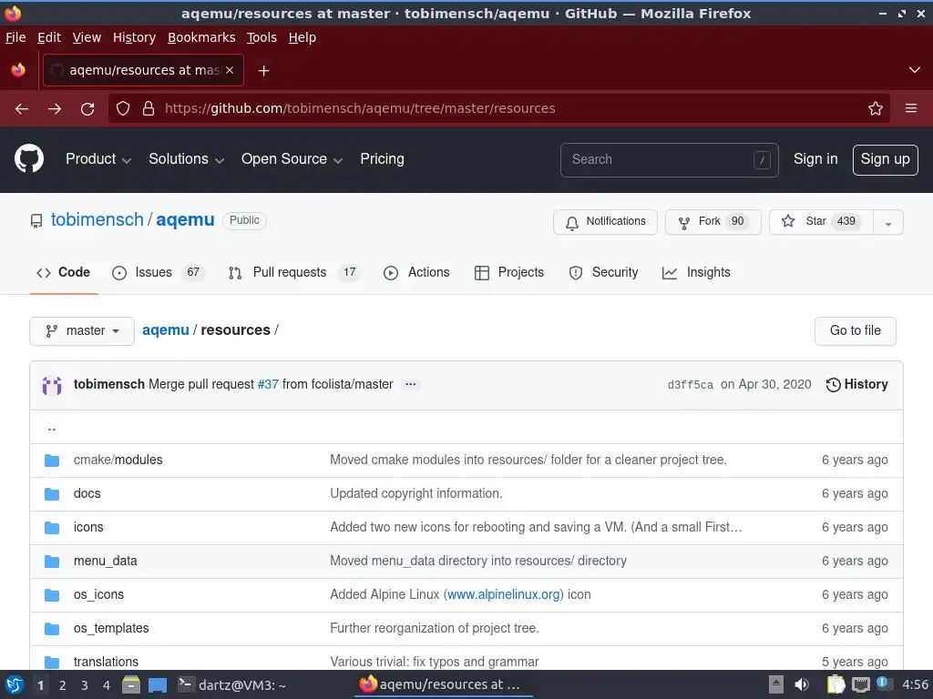View site security via the padlock icon

(x=149, y=108)
